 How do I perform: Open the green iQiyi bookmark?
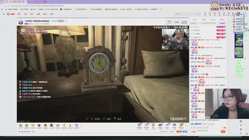tap(111, 9)
